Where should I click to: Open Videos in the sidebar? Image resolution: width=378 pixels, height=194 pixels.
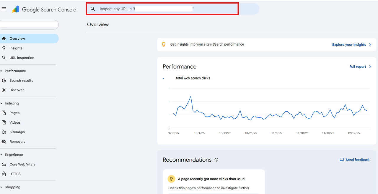point(15,122)
